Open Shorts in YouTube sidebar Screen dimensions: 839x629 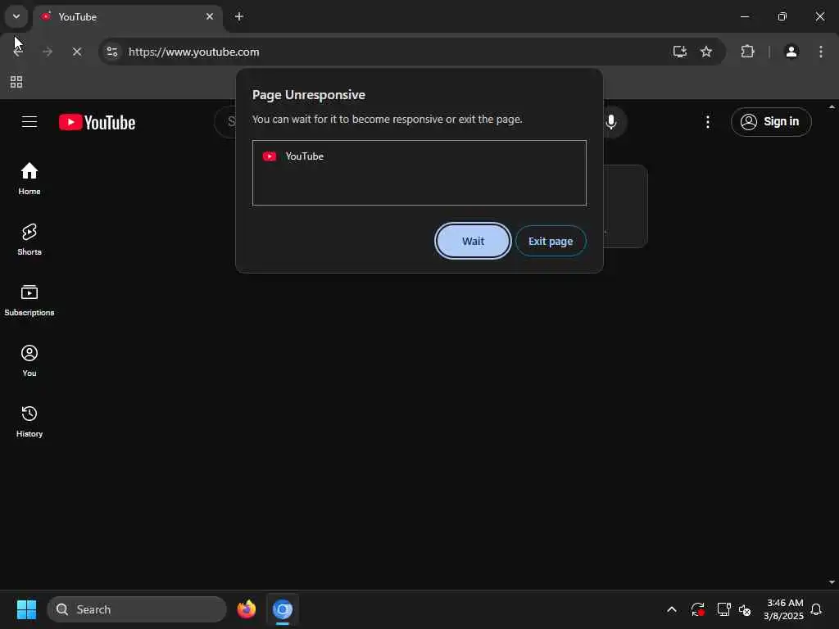tap(29, 239)
